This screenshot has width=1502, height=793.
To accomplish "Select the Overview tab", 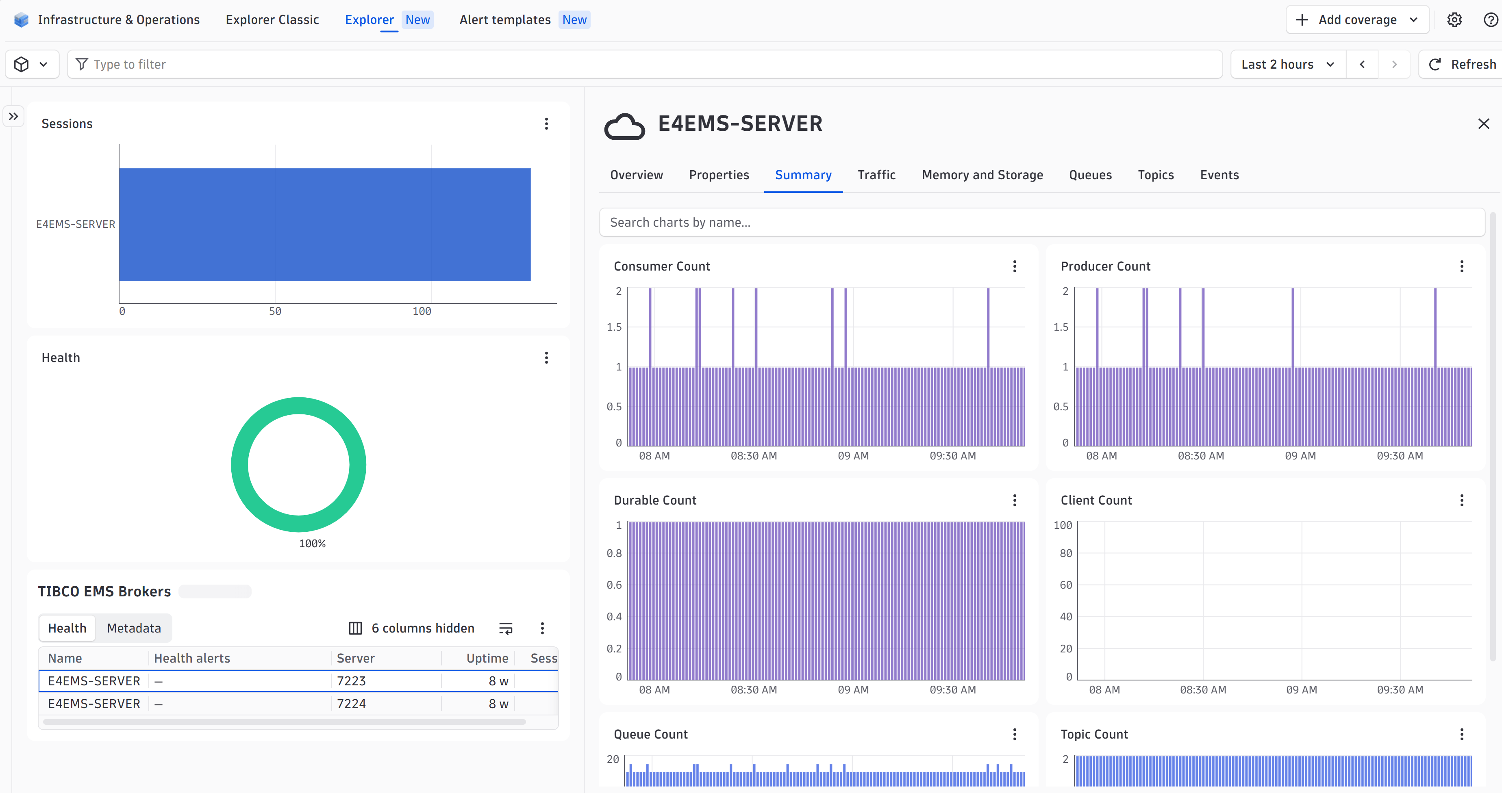I will point(636,175).
